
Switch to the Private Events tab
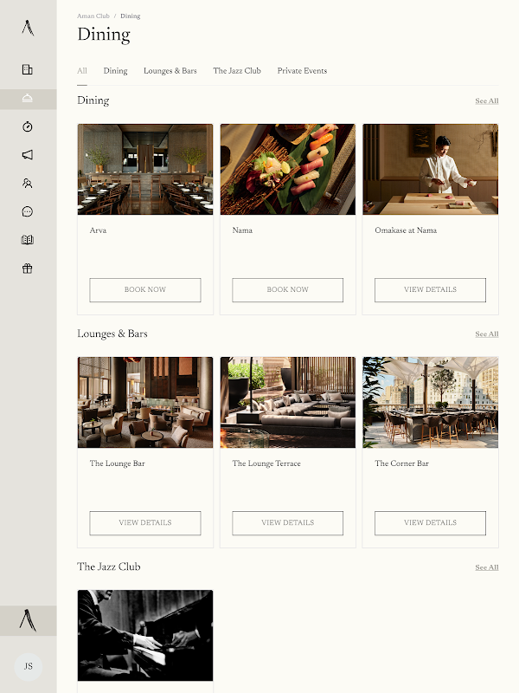(x=302, y=71)
